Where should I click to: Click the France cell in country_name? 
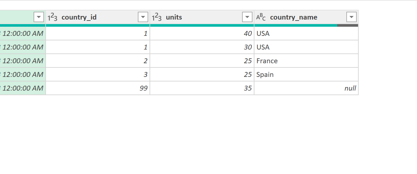[x=267, y=61]
